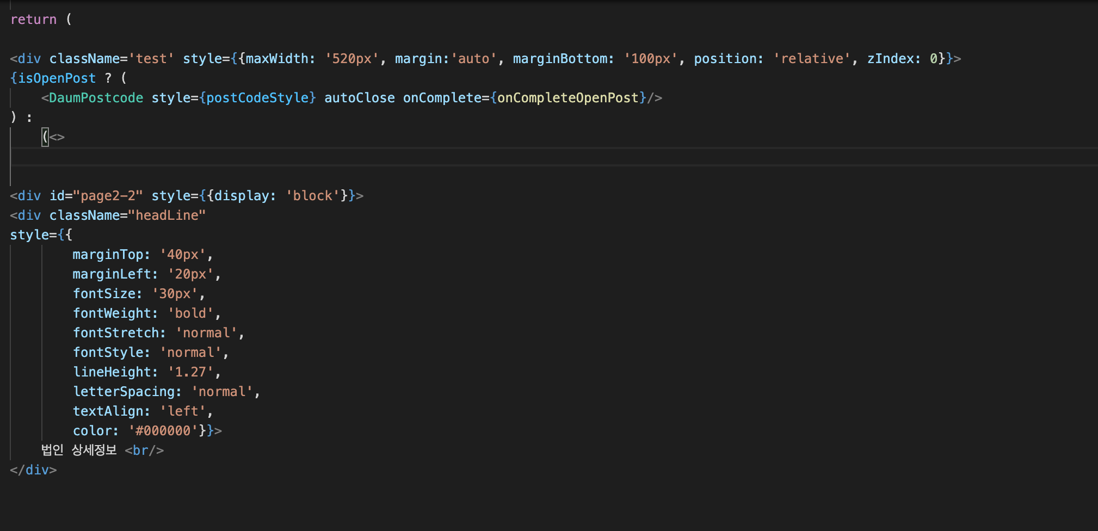Click the <br/> tag
The image size is (1098, 531).
144,450
